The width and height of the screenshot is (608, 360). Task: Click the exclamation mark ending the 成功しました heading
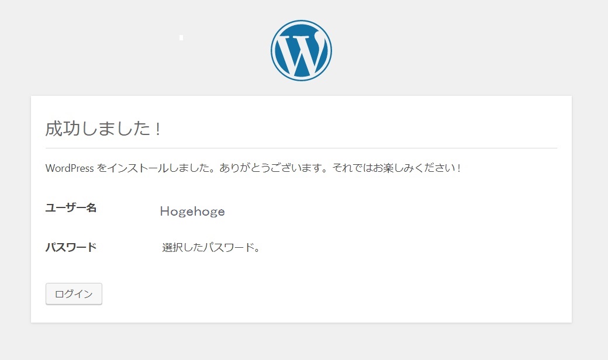pos(158,129)
